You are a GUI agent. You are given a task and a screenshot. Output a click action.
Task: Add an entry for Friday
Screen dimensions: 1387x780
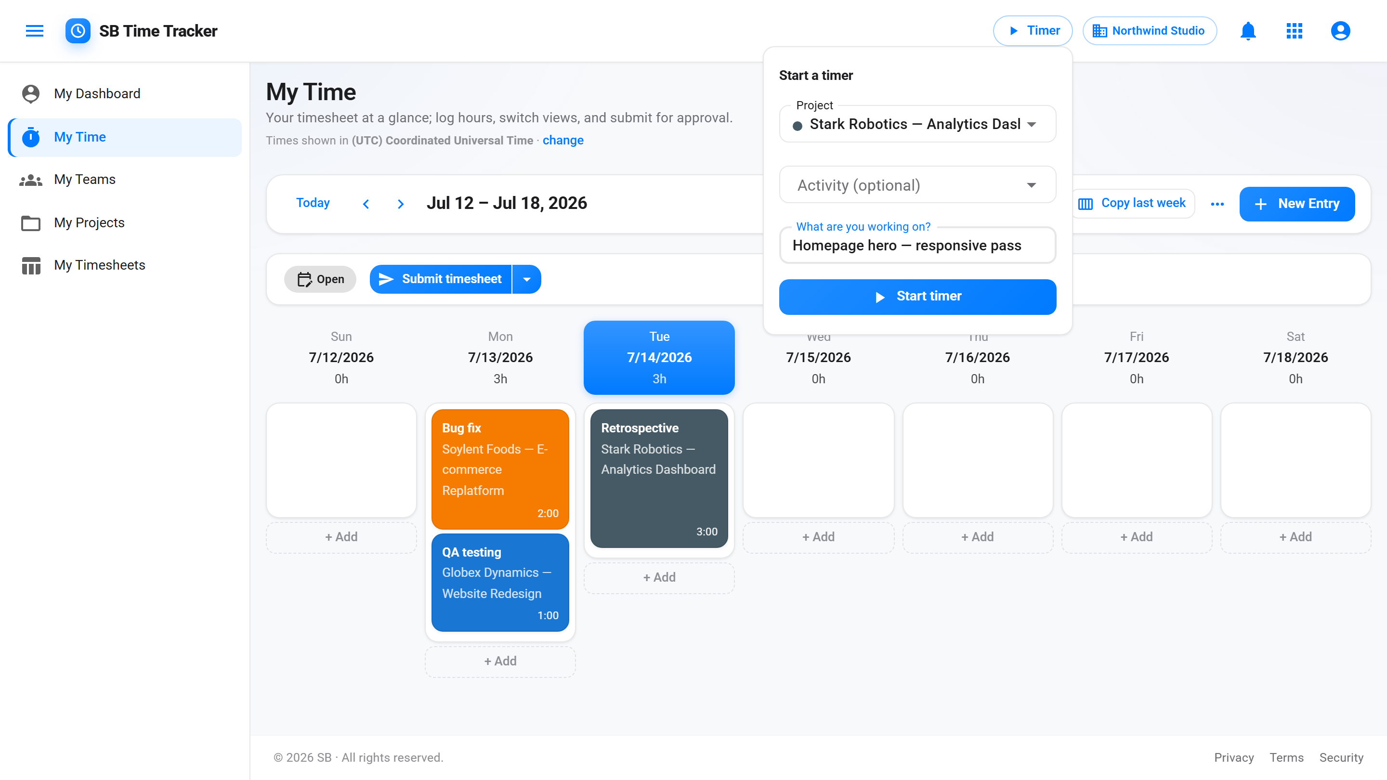click(1137, 537)
